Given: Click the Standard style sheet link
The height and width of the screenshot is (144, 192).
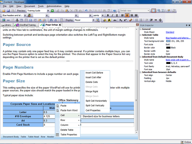Looking at the screenshot, I should 170,32.
